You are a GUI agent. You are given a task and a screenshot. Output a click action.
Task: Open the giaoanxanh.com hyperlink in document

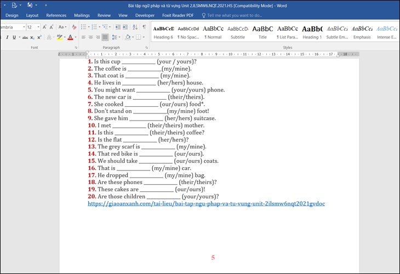(206, 204)
